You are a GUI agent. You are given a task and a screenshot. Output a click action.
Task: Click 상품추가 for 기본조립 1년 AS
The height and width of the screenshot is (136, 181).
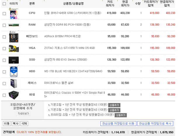pyautogui.click(x=114, y=105)
